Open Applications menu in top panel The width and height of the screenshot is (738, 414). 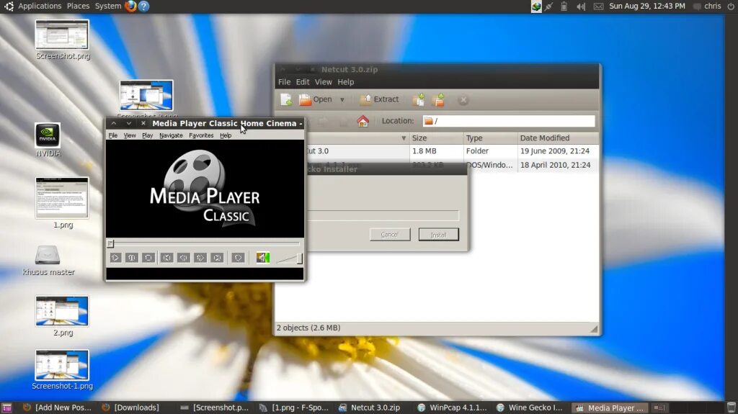(x=40, y=6)
